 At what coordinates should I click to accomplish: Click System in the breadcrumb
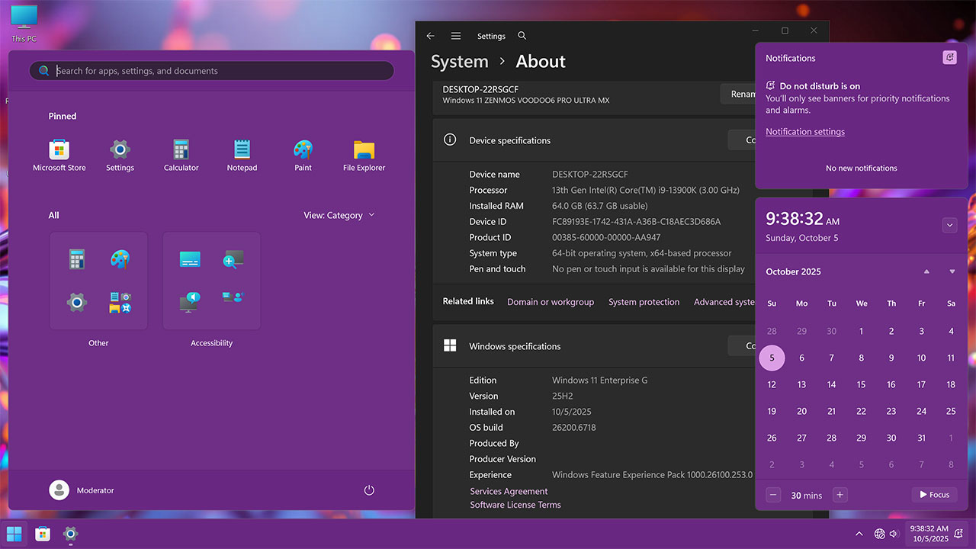pyautogui.click(x=459, y=62)
